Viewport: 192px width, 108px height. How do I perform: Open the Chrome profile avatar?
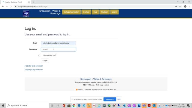click(x=185, y=7)
